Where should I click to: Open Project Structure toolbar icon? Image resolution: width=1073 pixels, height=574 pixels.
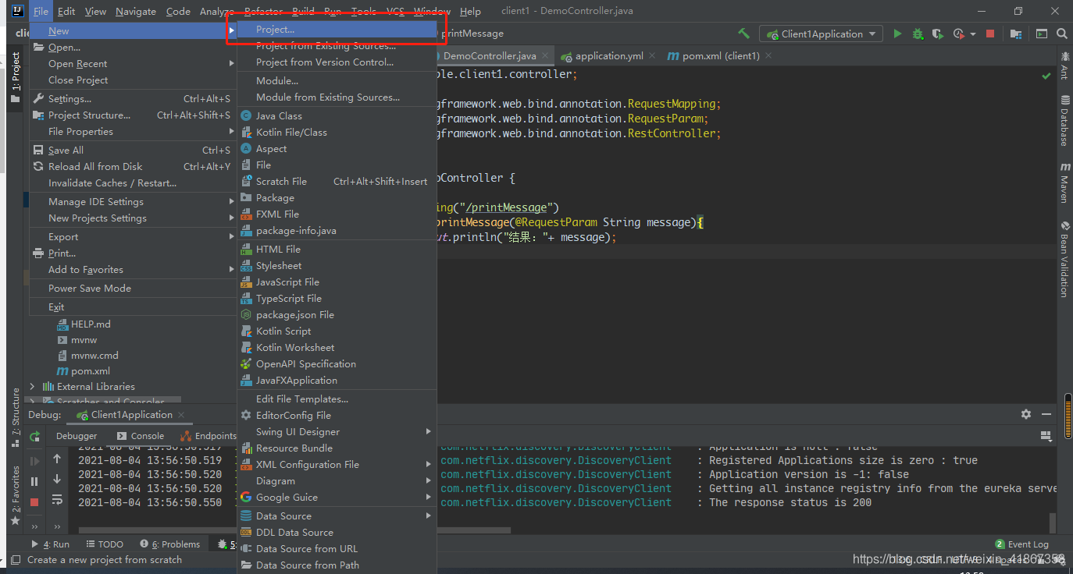pos(1016,34)
